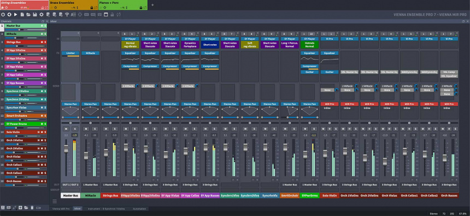Screen dimensions: 470x216
Task: Click the Strings Bus volume fader handle
Action: (x=106, y=152)
